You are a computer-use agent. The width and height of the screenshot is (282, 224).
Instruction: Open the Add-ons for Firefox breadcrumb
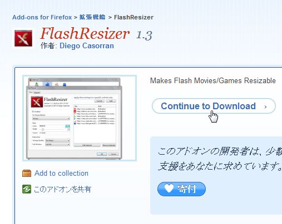tap(42, 17)
